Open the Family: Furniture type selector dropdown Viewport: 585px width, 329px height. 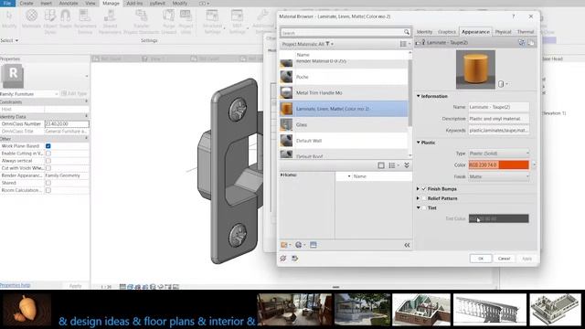[x=29, y=94]
